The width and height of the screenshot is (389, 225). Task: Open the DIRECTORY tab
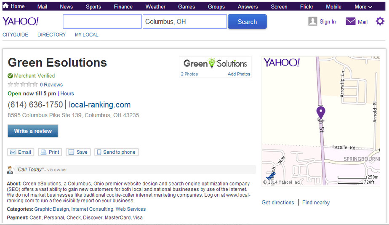pos(52,35)
